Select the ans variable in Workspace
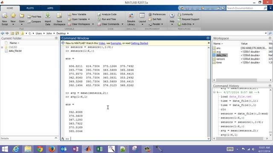This screenshot has width=273, height=153. tap(218, 48)
